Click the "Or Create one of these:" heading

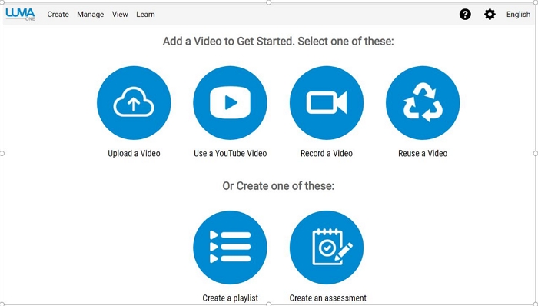tap(278, 186)
